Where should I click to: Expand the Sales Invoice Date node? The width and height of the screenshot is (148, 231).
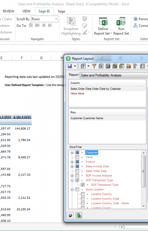72,166
